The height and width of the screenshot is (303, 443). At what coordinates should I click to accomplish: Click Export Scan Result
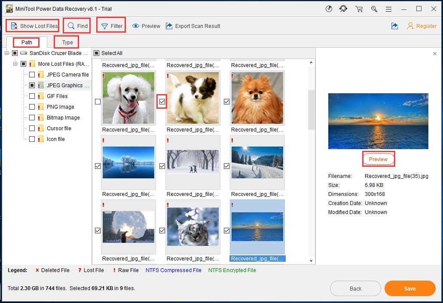click(x=193, y=26)
